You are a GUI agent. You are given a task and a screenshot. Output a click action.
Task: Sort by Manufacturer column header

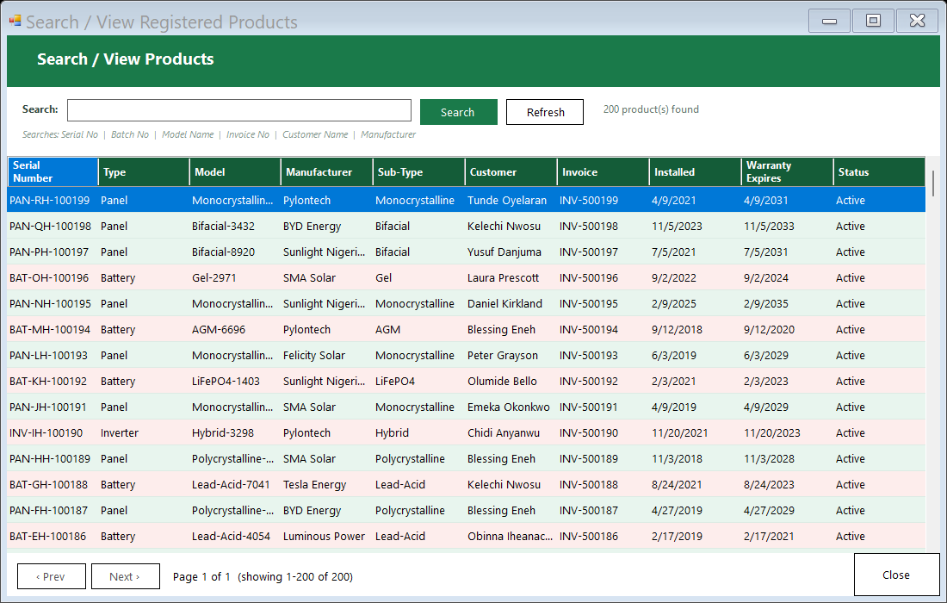327,171
